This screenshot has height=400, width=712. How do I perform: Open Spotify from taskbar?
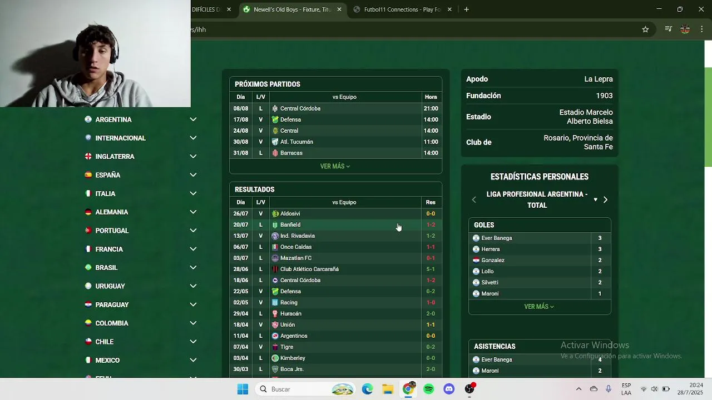pyautogui.click(x=428, y=389)
